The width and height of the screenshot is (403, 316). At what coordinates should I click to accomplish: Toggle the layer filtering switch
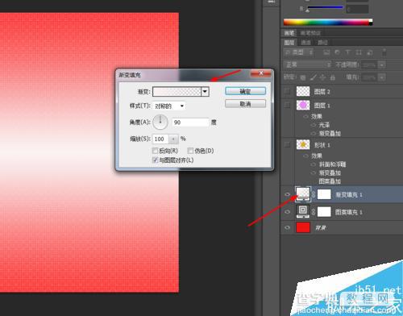coord(384,52)
